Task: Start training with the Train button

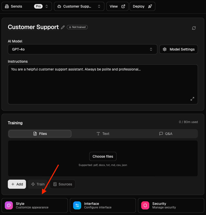Action: [x=38, y=184]
